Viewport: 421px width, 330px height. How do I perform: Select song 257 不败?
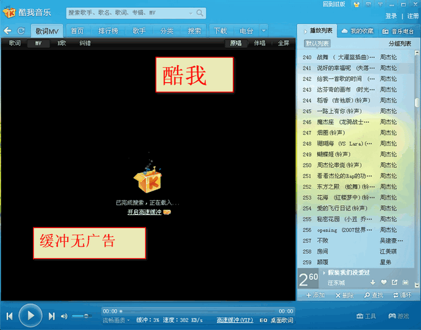coord(355,241)
